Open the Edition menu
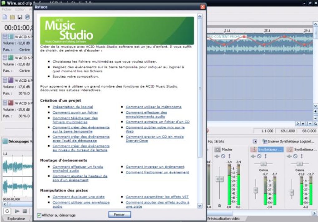318x222 pixels. pyautogui.click(x=20, y=9)
